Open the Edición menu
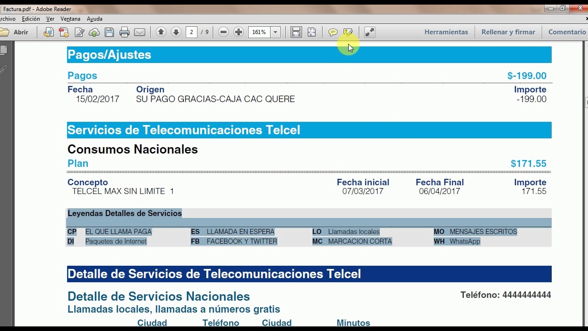 tap(31, 19)
